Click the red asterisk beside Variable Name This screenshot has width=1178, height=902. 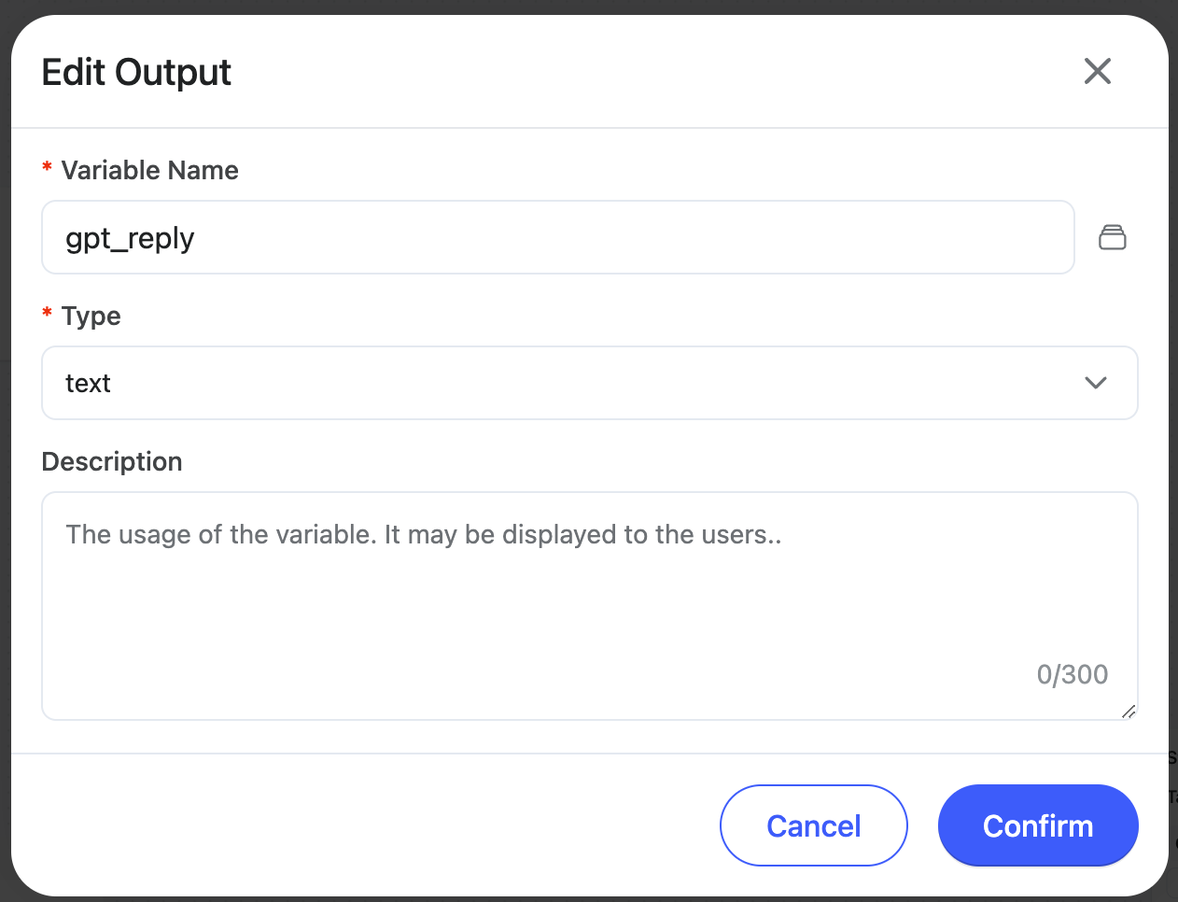[47, 167]
